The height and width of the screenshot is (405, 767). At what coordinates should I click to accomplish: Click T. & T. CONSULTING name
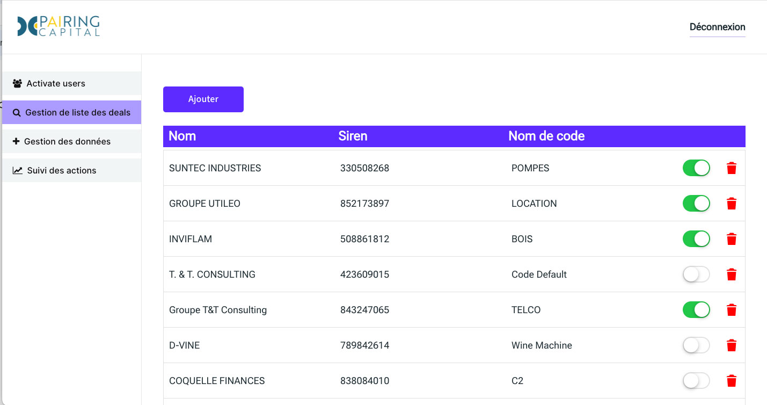pyautogui.click(x=212, y=274)
